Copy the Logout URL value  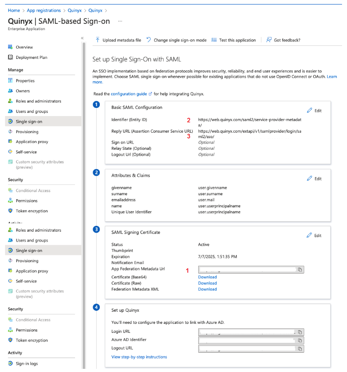coord(300,349)
